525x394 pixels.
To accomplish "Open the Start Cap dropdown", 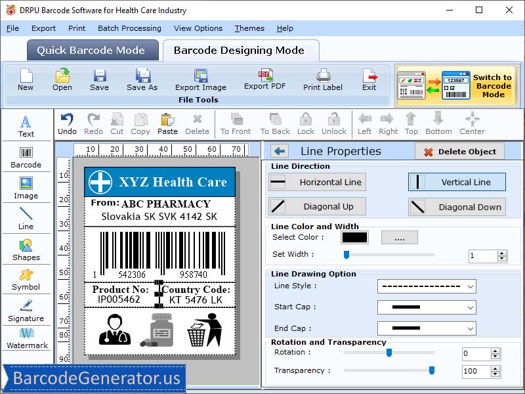I will 427,307.
